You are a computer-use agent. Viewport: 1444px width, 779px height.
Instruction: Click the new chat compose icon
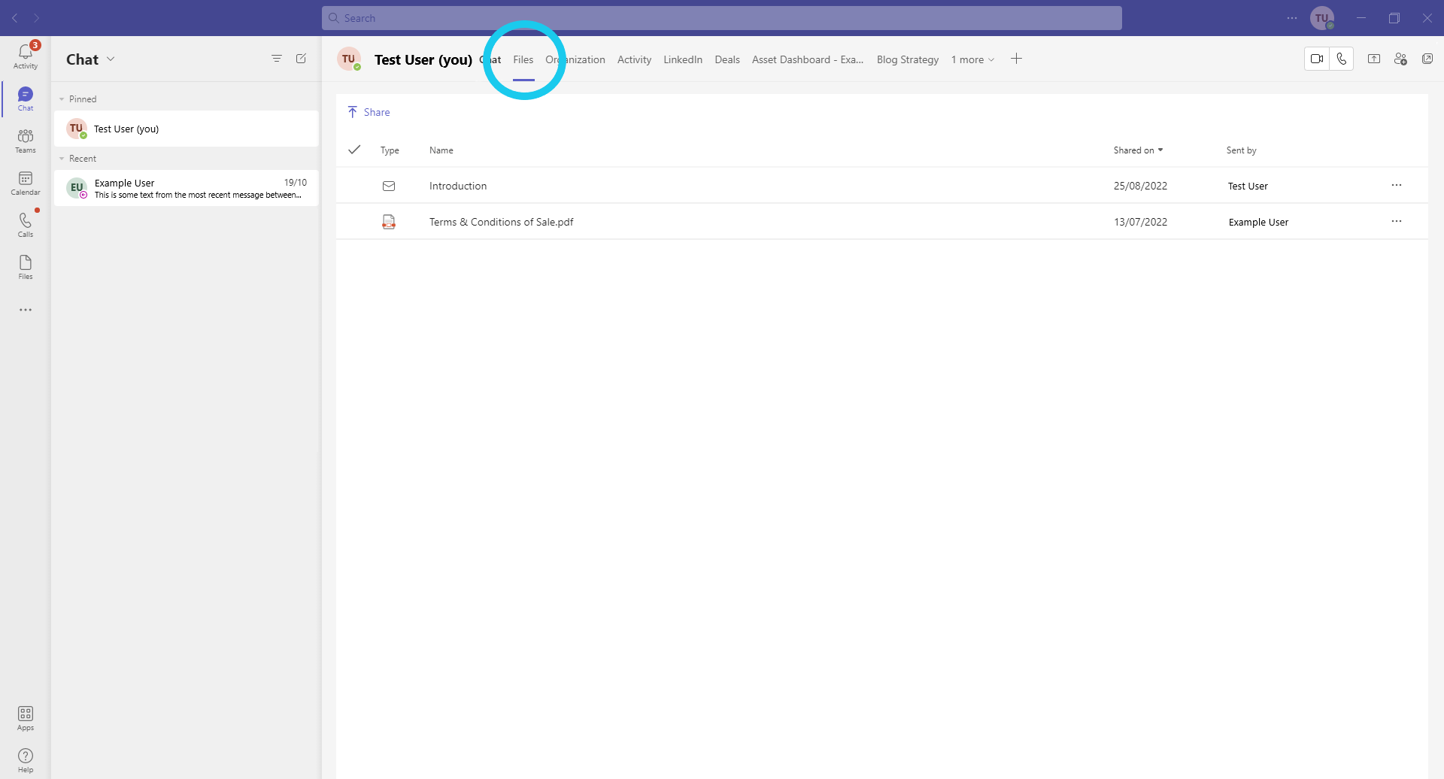pyautogui.click(x=301, y=59)
